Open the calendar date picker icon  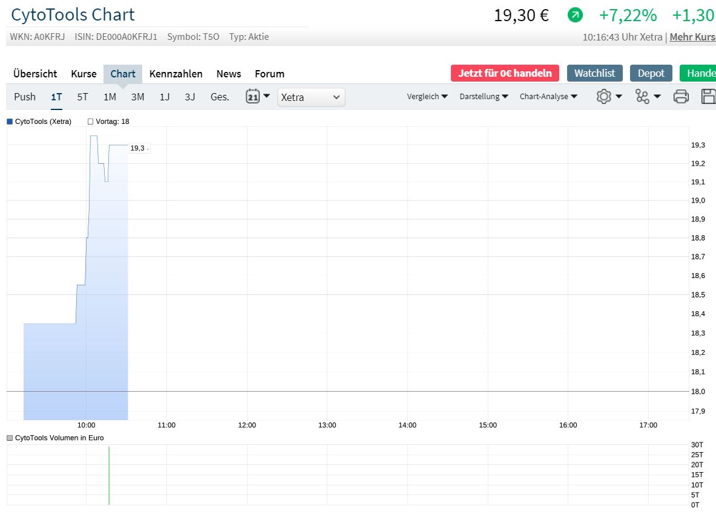(x=253, y=97)
